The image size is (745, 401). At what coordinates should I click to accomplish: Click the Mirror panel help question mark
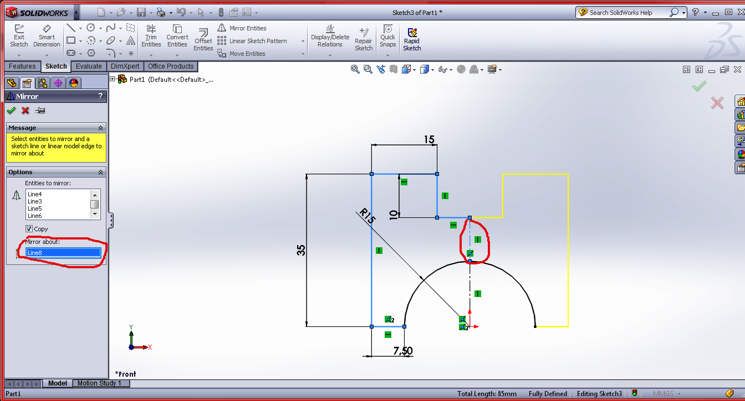(x=100, y=96)
